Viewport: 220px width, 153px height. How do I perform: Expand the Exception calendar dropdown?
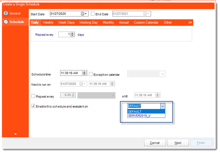click(162, 74)
